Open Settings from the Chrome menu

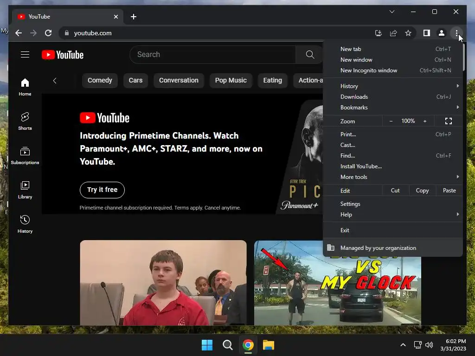point(392,204)
